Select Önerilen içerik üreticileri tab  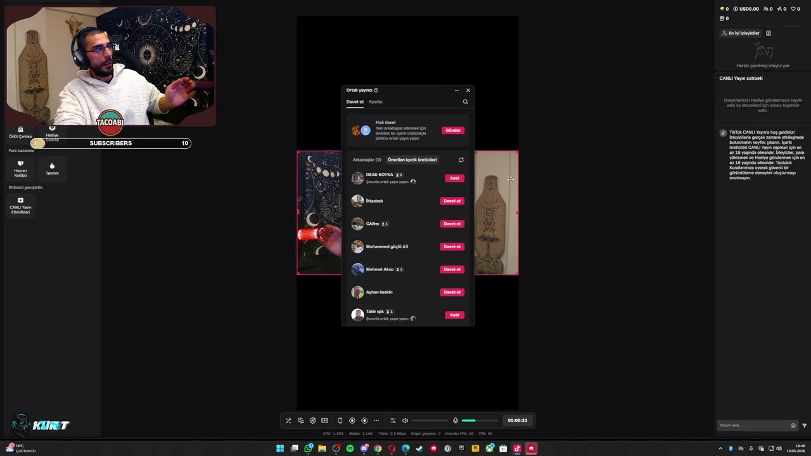(412, 160)
